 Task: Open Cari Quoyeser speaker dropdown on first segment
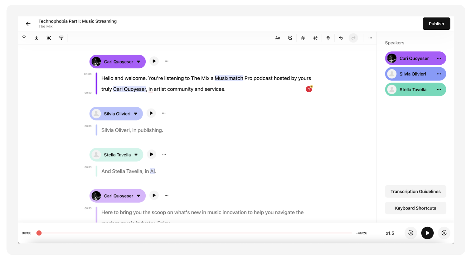(x=138, y=62)
